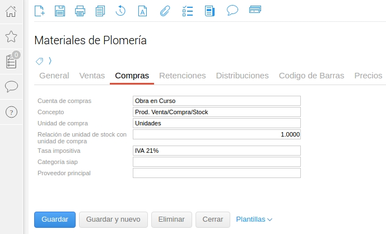Viewport: 386px width, 234px height.
Task: Open the history clock icon
Action: tap(120, 11)
